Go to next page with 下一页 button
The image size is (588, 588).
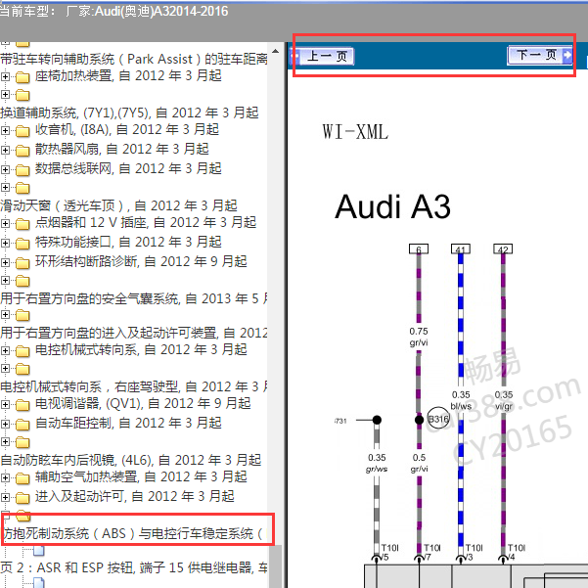click(x=540, y=55)
